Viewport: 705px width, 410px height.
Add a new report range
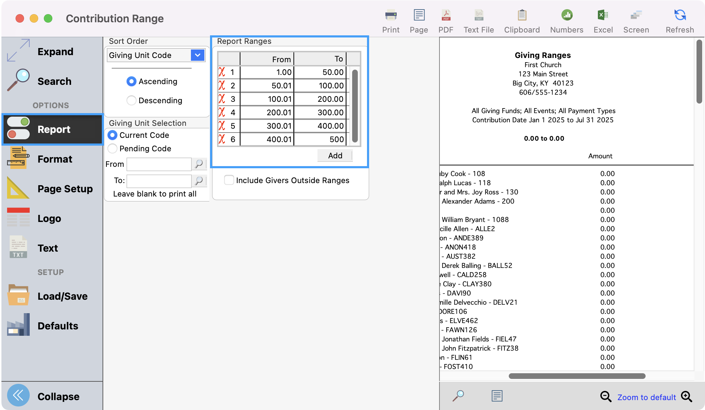point(334,155)
